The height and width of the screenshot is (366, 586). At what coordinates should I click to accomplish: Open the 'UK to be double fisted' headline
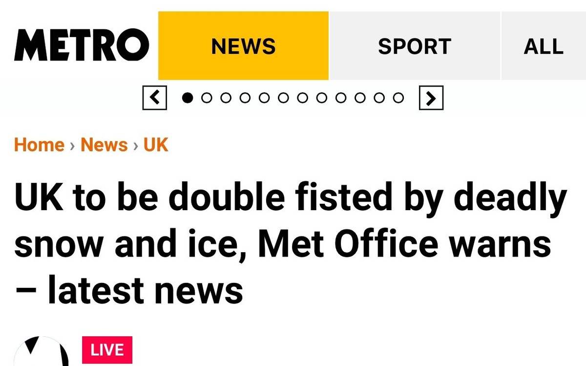tap(291, 243)
